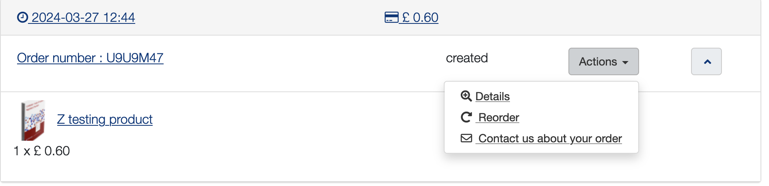Click the '1 x £ 0.60' quantity line
Viewport: 769px width, 186px height.
[42, 151]
